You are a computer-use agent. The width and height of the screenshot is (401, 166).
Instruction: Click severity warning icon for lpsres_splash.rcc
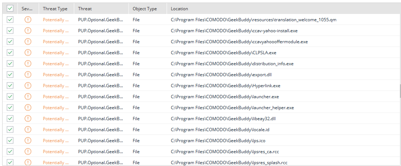tap(28, 162)
